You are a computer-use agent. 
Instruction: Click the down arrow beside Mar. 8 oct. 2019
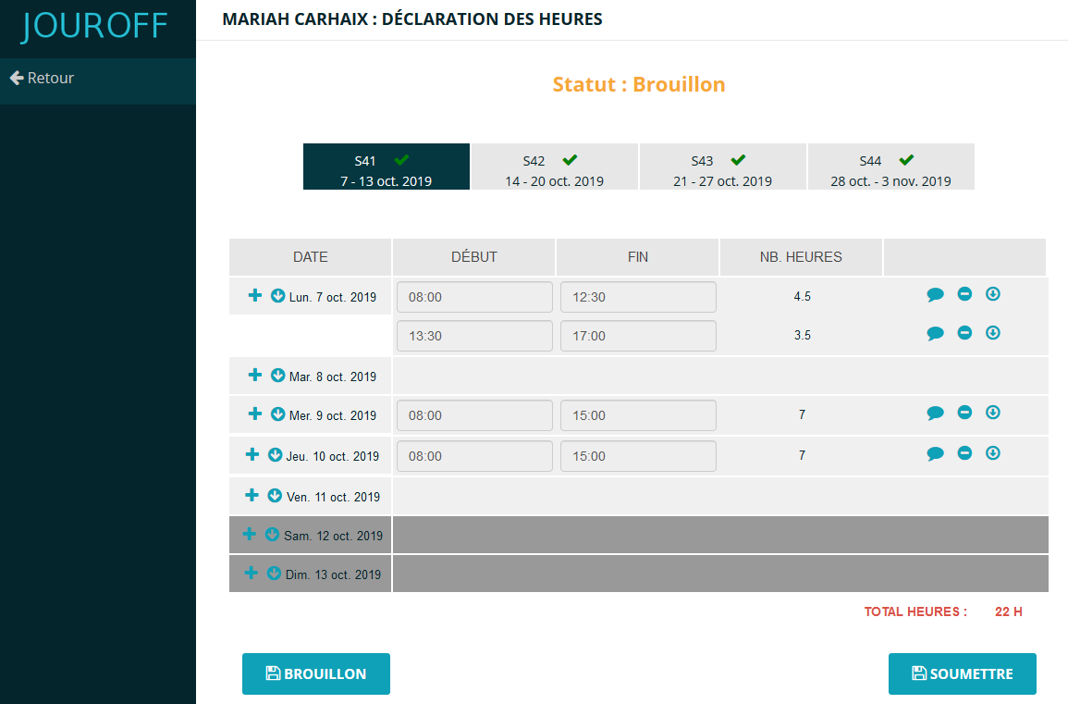[x=277, y=376]
